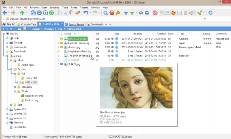The width and height of the screenshot is (231, 139).
Task: Click the four-documents tiles view icon
Action: [161, 13]
